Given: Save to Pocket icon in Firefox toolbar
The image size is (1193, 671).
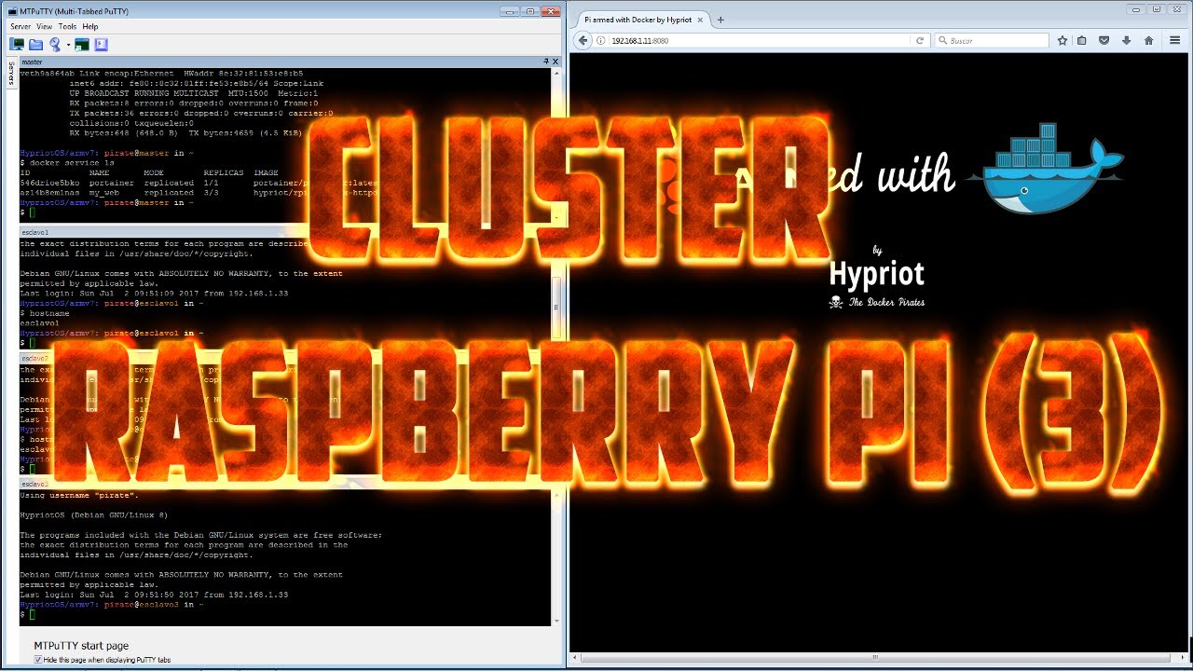Looking at the screenshot, I should point(1104,41).
